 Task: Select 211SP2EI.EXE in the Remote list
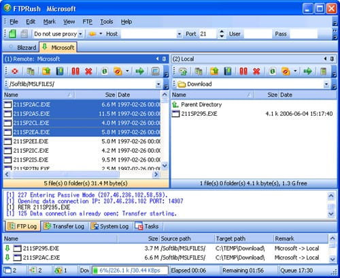[x=82, y=142]
